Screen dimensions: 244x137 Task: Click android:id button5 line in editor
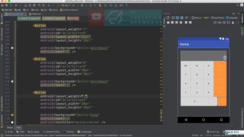tap(63, 100)
